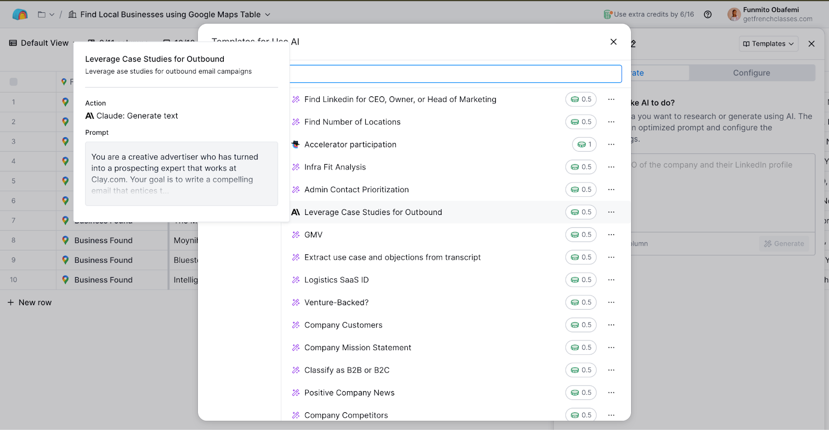Viewport: 829px width, 430px height.
Task: Click the credits badge for Accelerator participation
Action: (584, 145)
